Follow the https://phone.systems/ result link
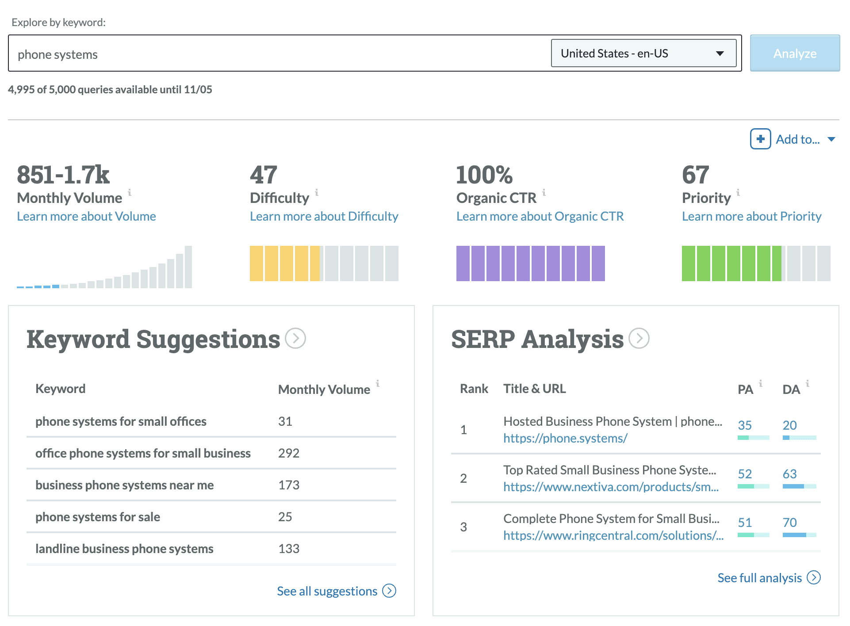850x626 pixels. [566, 438]
